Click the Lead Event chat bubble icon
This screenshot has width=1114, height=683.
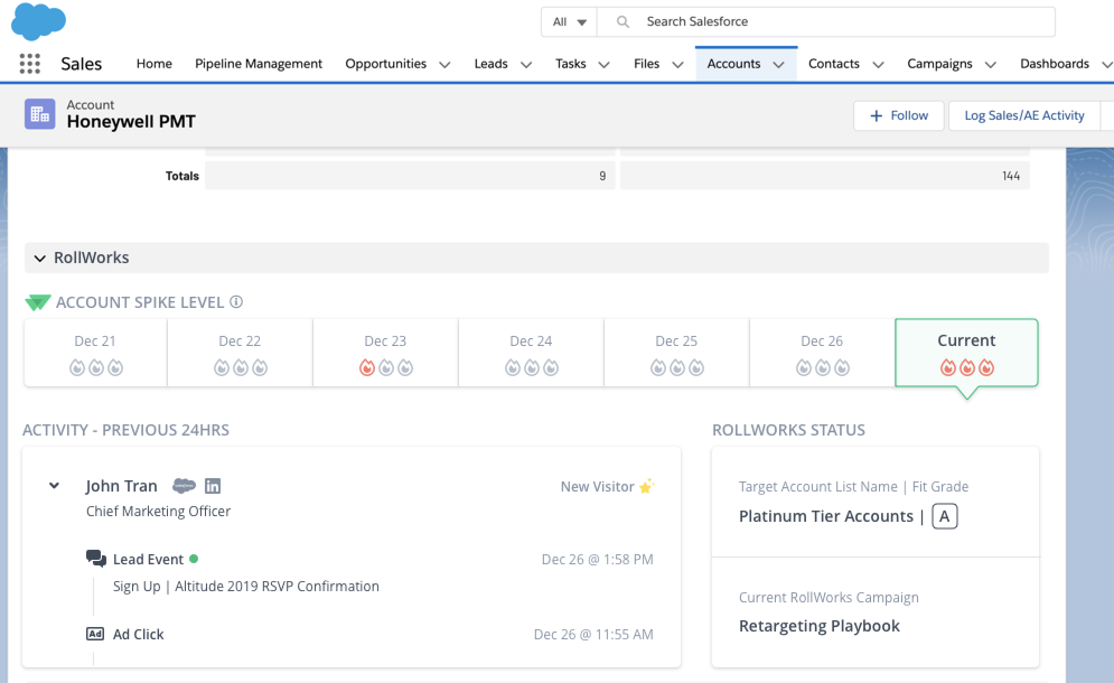(x=96, y=559)
